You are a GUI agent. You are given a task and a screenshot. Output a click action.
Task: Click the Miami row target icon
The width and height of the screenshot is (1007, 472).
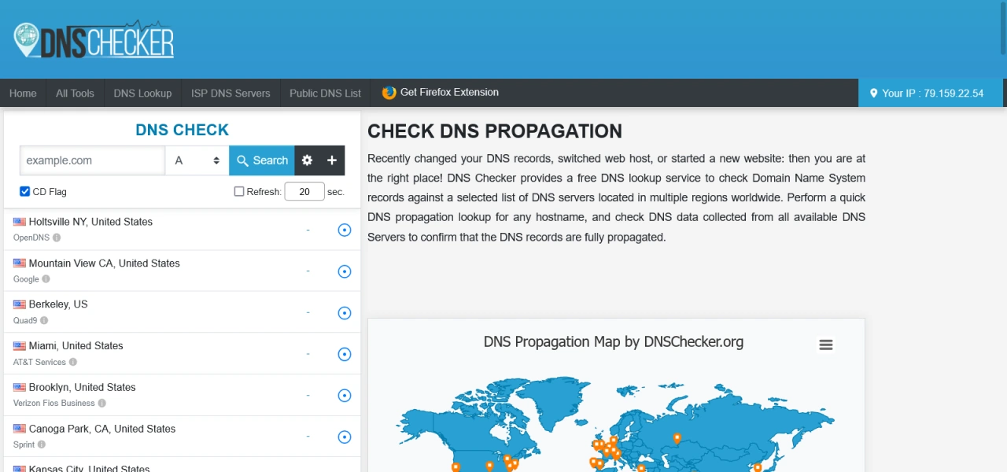344,354
